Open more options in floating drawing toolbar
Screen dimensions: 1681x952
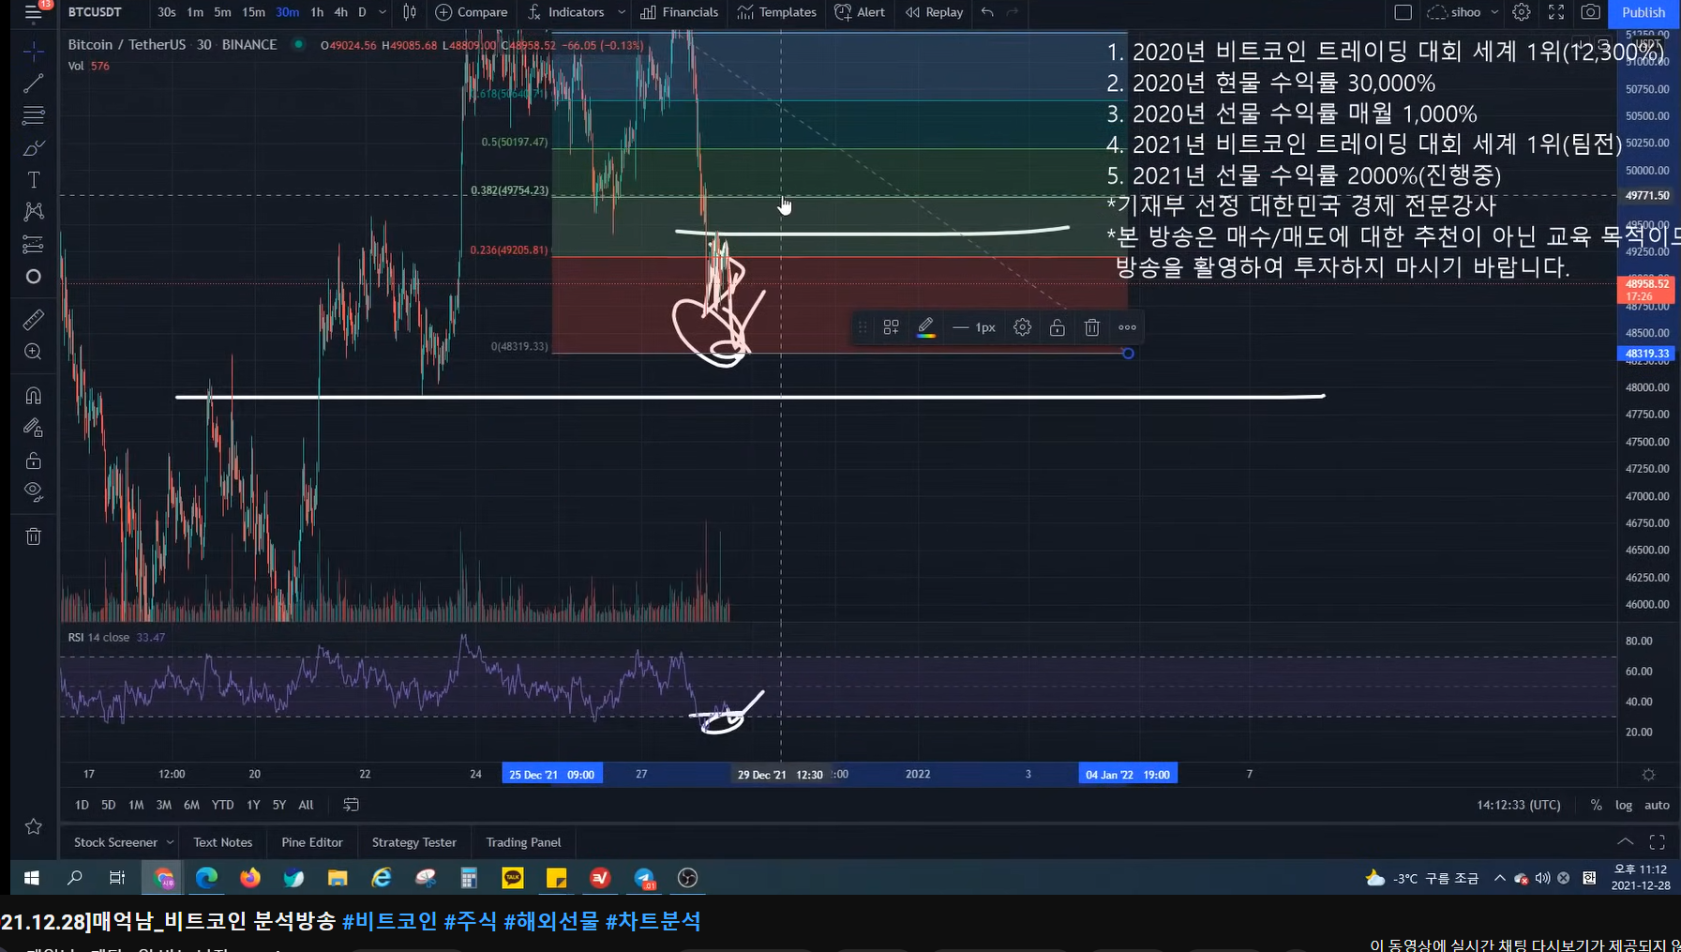[1127, 327]
